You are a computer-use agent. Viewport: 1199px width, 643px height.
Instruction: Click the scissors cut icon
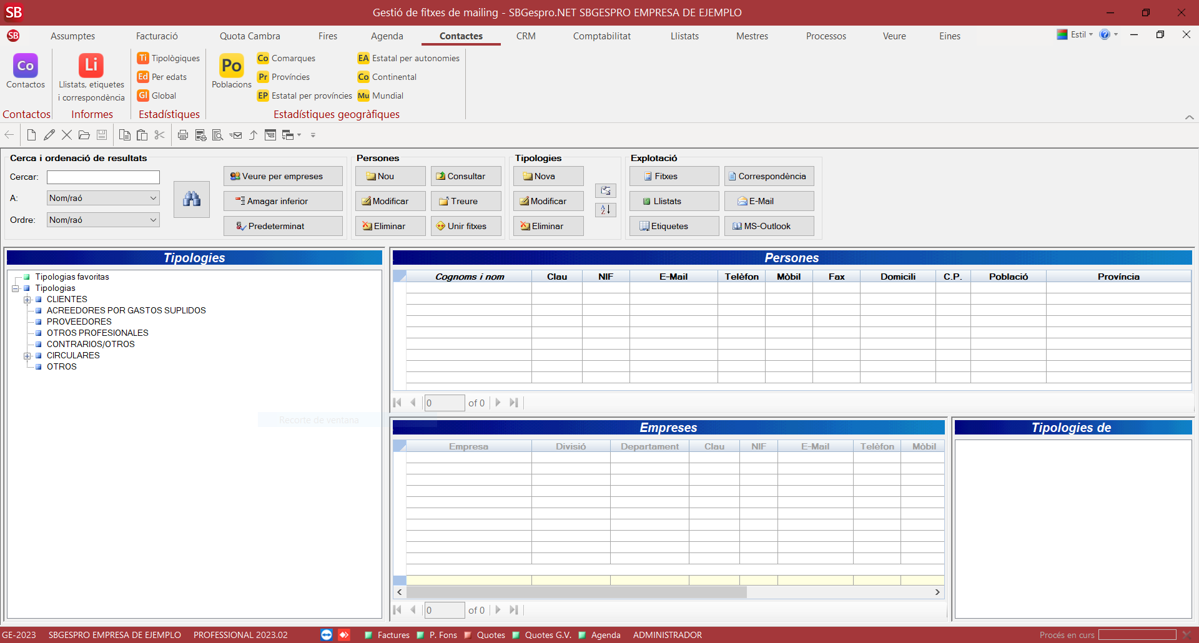click(x=160, y=135)
